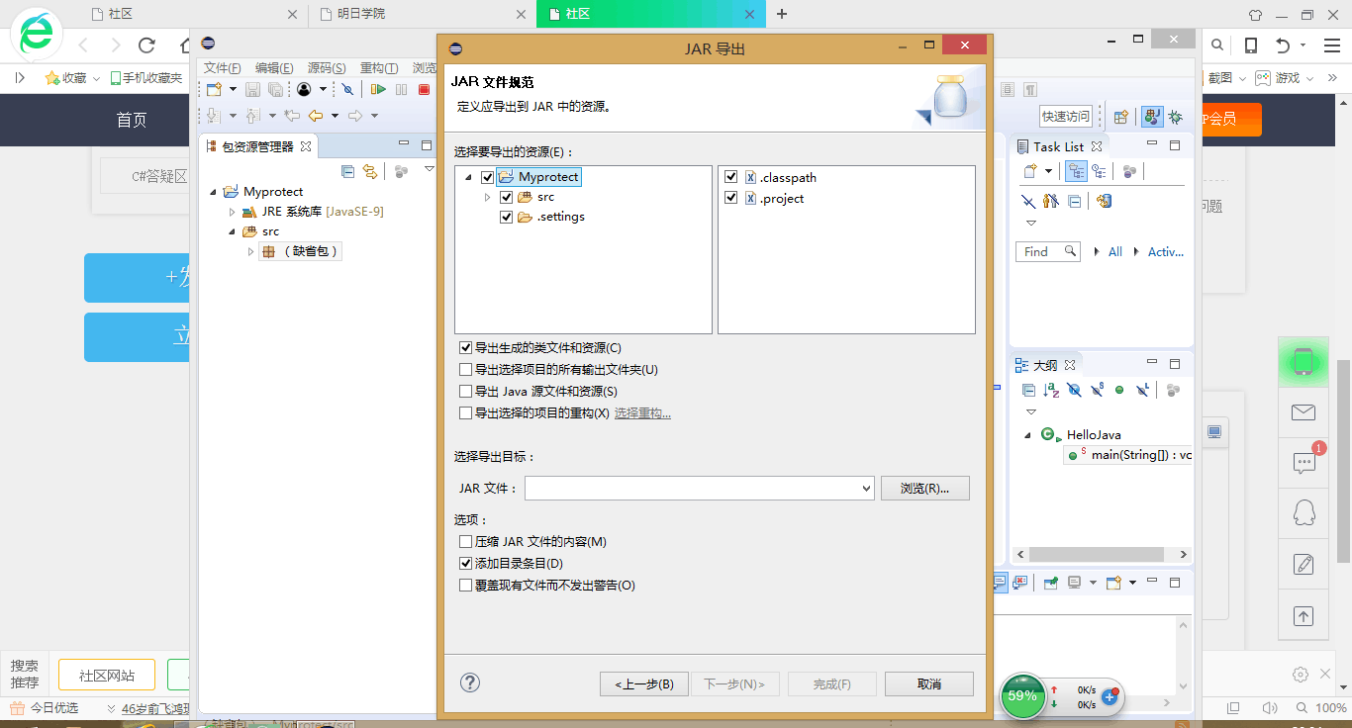Click the Save icon in Eclipse toolbar
The height and width of the screenshot is (728, 1352).
[252, 89]
